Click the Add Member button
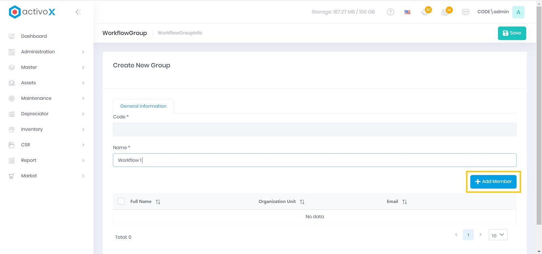Viewport: 542px width, 254px height. [x=493, y=182]
